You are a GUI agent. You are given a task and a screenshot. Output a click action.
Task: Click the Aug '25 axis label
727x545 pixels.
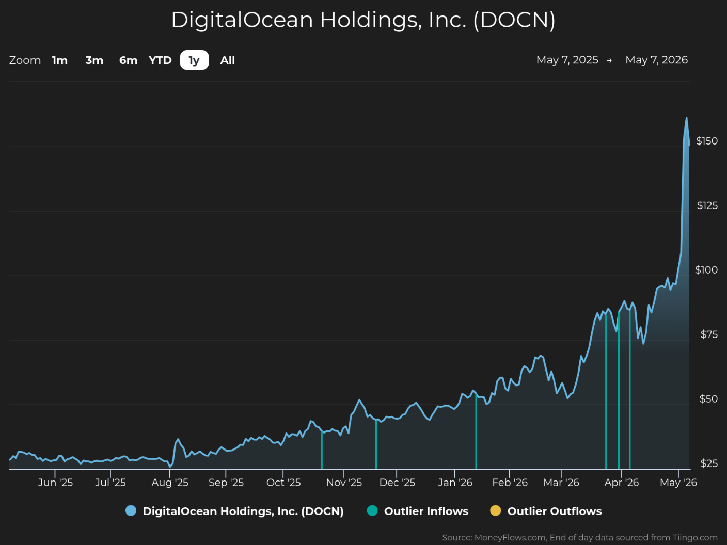point(170,483)
